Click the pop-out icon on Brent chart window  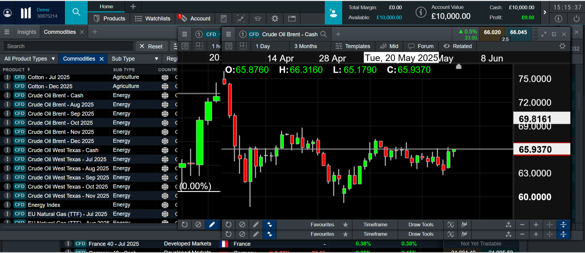point(554,34)
